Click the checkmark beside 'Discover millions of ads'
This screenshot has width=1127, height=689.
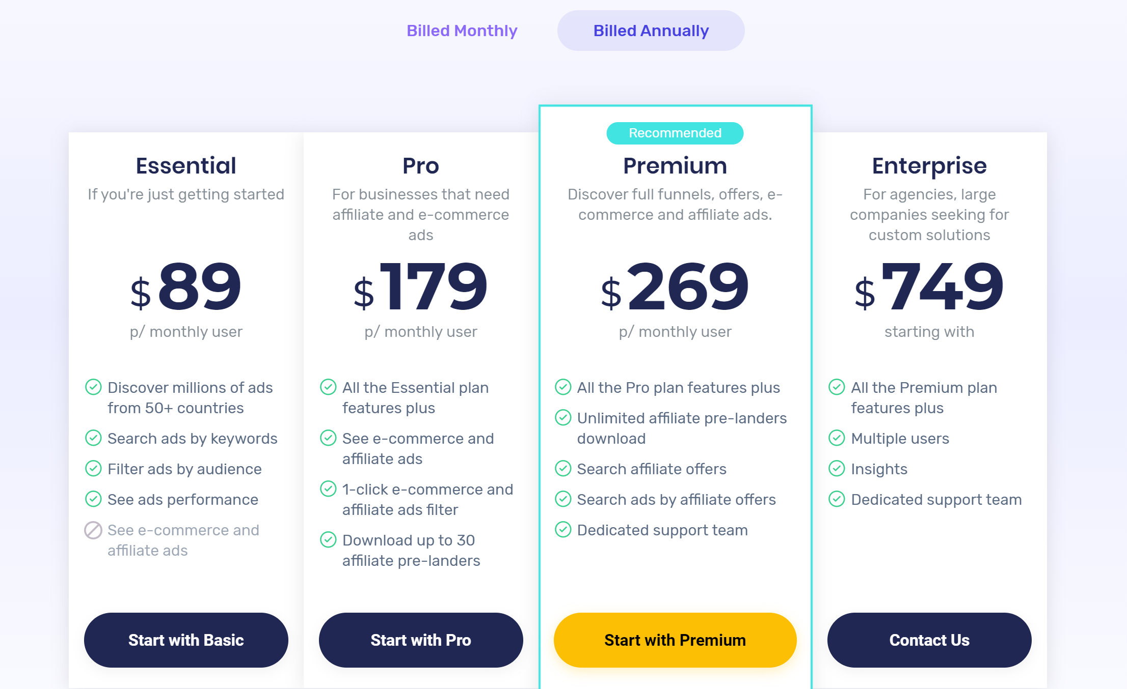coord(93,387)
